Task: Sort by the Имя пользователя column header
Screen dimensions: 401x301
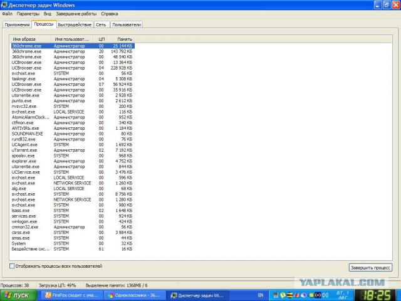Action: pos(73,39)
